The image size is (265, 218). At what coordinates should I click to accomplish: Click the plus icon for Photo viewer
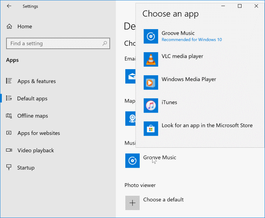[132, 203]
